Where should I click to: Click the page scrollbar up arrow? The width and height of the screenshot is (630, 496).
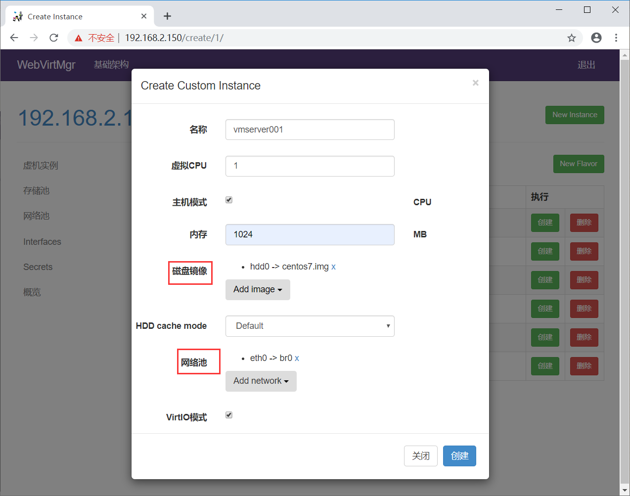point(625,54)
